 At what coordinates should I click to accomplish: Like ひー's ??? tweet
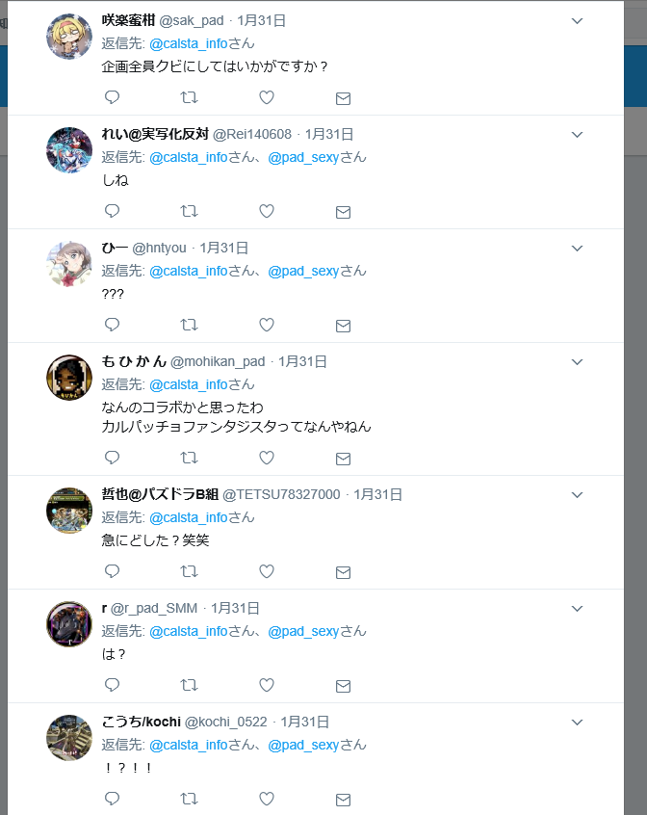click(x=267, y=325)
